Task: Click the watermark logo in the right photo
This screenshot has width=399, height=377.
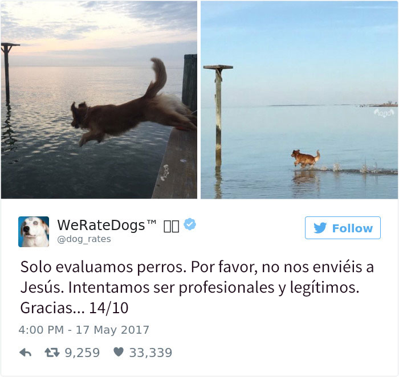Action: pyautogui.click(x=384, y=113)
